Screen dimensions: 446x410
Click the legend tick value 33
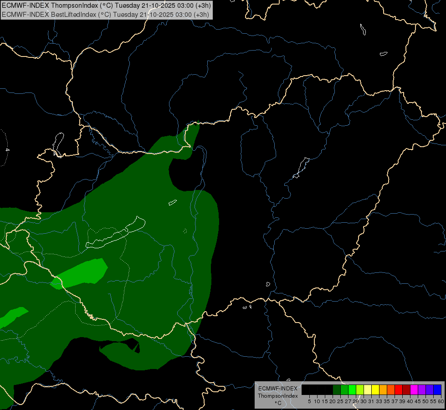pos(379,401)
